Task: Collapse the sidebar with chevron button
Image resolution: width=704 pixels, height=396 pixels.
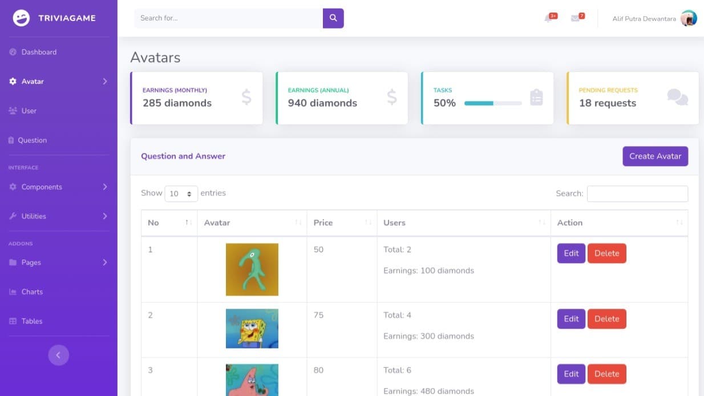Action: (x=59, y=355)
